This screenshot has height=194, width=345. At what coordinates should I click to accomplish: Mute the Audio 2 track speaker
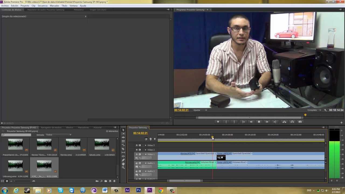pyautogui.click(x=137, y=171)
